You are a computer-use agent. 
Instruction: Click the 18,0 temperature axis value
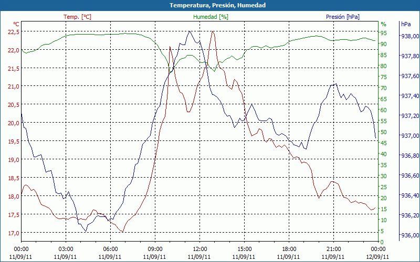coord(13,196)
